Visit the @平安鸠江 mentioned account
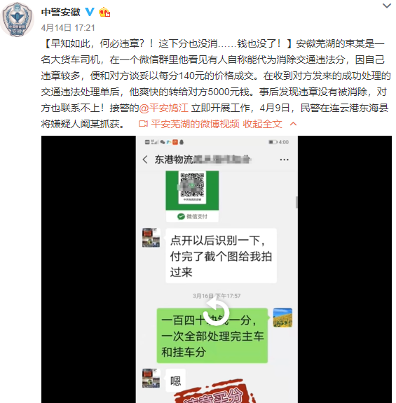 pos(164,108)
